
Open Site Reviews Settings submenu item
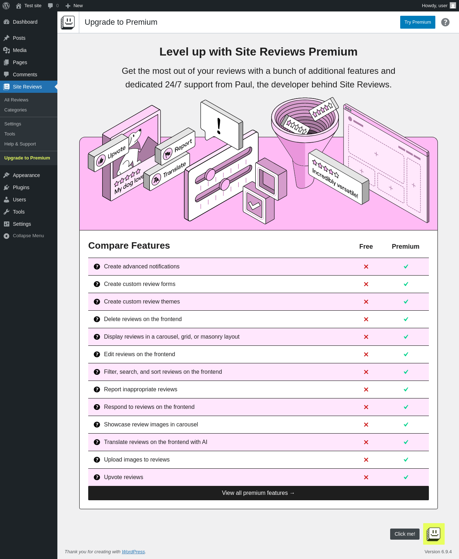[x=29, y=124]
